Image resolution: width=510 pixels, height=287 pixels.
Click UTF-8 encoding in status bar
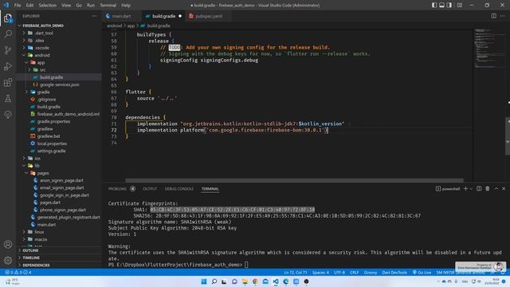point(339,273)
